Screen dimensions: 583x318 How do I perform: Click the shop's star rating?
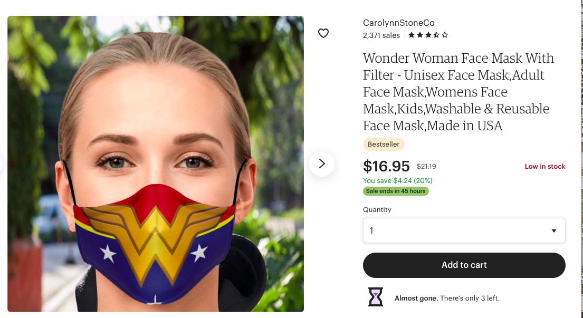tap(428, 35)
